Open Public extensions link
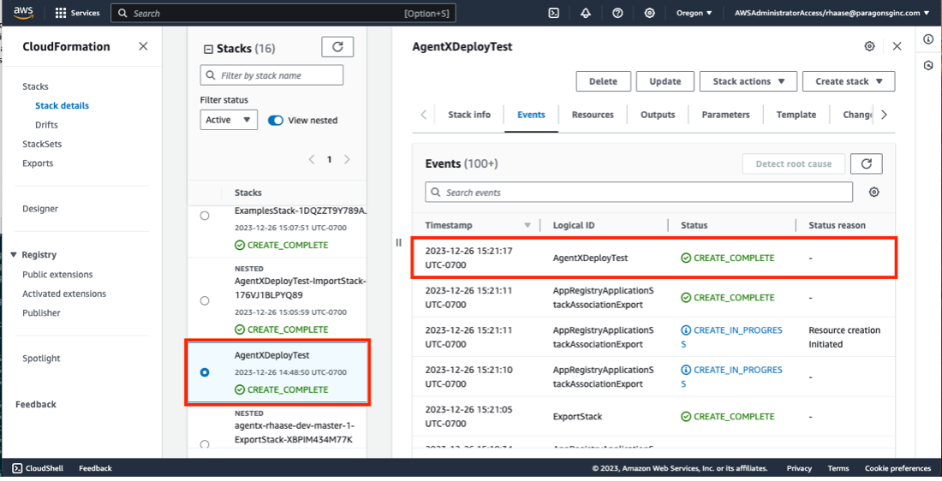This screenshot has height=481, width=942. (x=57, y=275)
